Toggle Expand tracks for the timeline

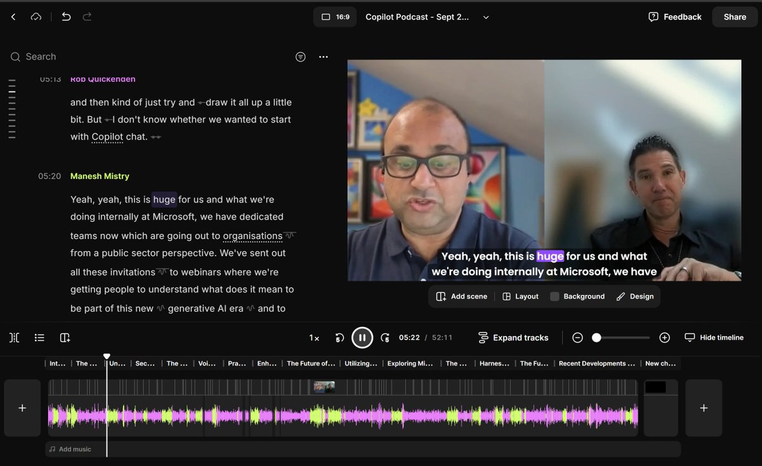pos(513,337)
